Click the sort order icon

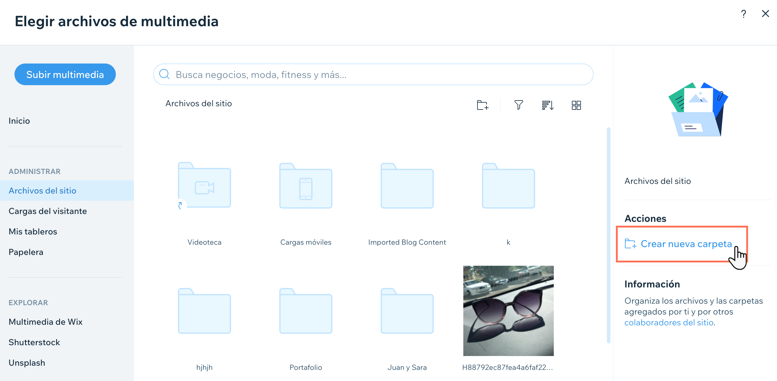click(x=548, y=105)
